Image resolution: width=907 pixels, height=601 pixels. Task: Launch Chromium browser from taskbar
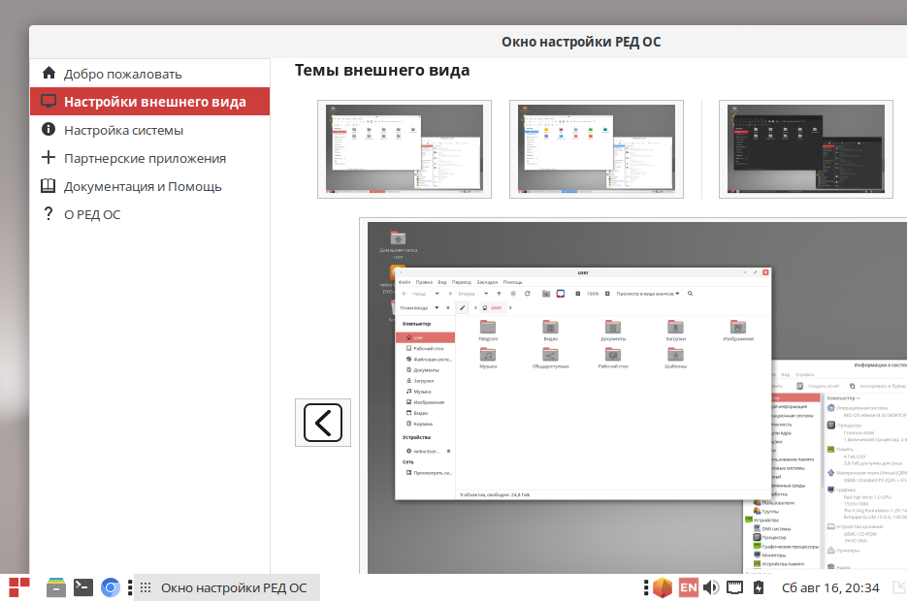tap(110, 587)
